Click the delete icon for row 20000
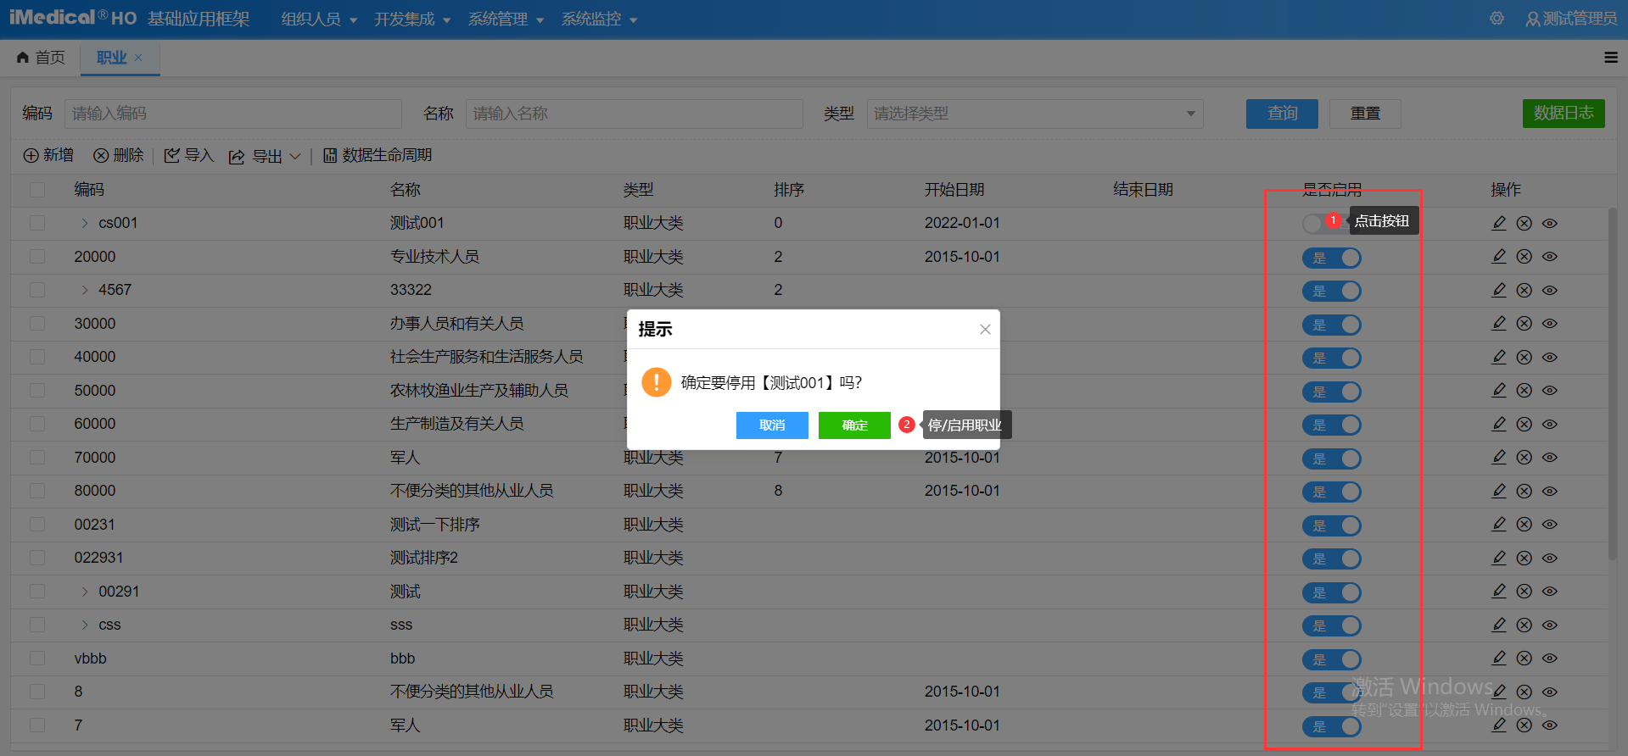Image resolution: width=1628 pixels, height=756 pixels. point(1525,257)
